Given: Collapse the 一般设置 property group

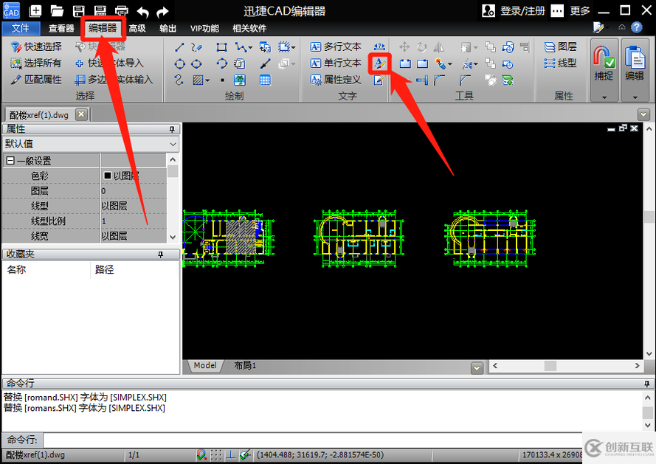Looking at the screenshot, I should (x=11, y=161).
